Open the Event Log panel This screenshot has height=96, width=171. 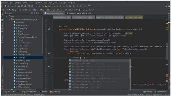point(147,92)
